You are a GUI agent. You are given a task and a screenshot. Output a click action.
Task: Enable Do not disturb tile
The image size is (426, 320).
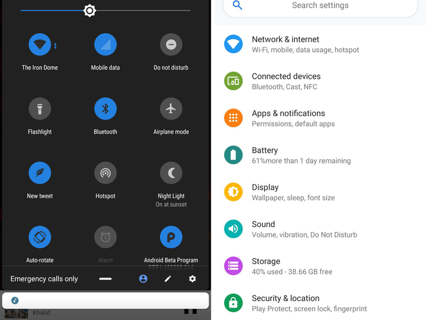171,44
